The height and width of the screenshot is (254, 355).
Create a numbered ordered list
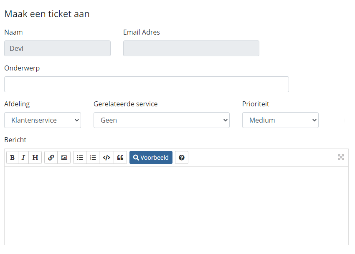pyautogui.click(x=93, y=157)
